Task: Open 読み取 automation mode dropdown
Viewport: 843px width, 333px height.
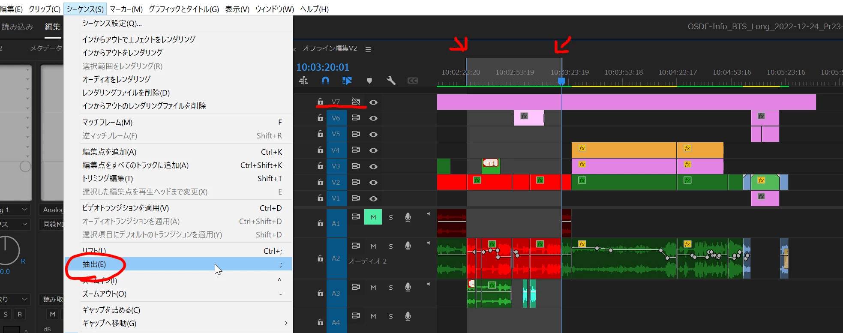Action: (x=52, y=299)
